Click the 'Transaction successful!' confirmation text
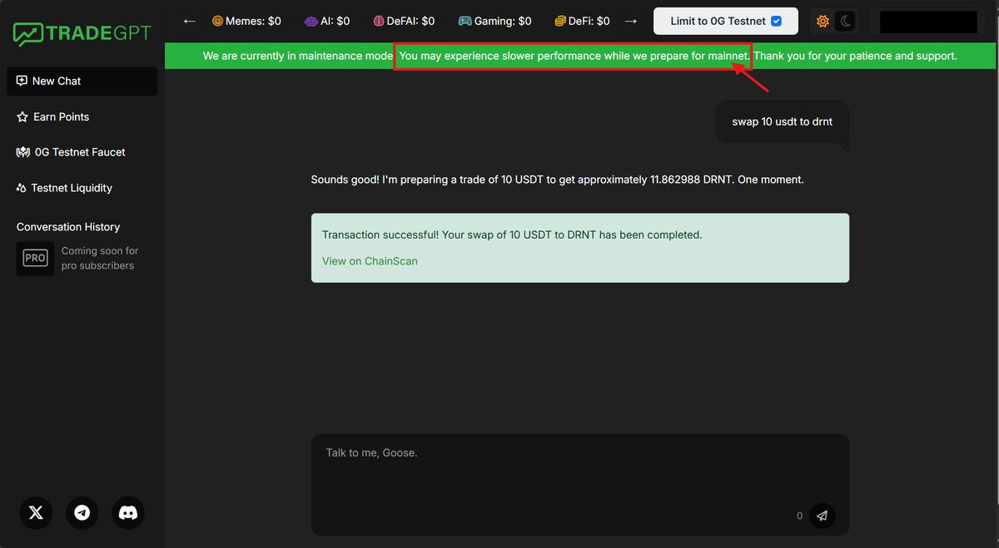 click(512, 235)
